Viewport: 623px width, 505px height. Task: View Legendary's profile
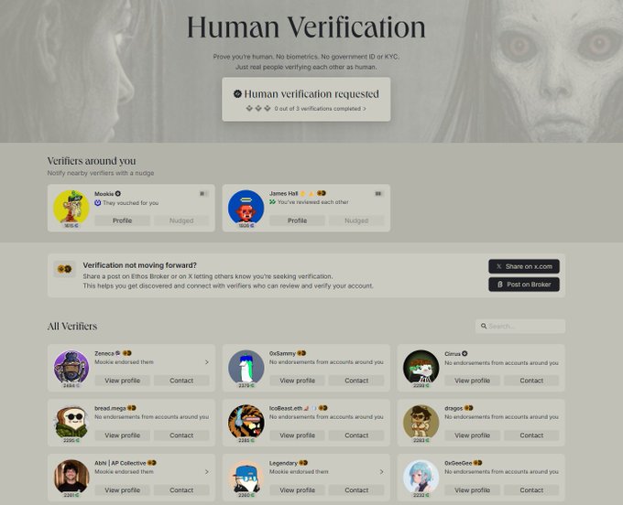click(297, 490)
